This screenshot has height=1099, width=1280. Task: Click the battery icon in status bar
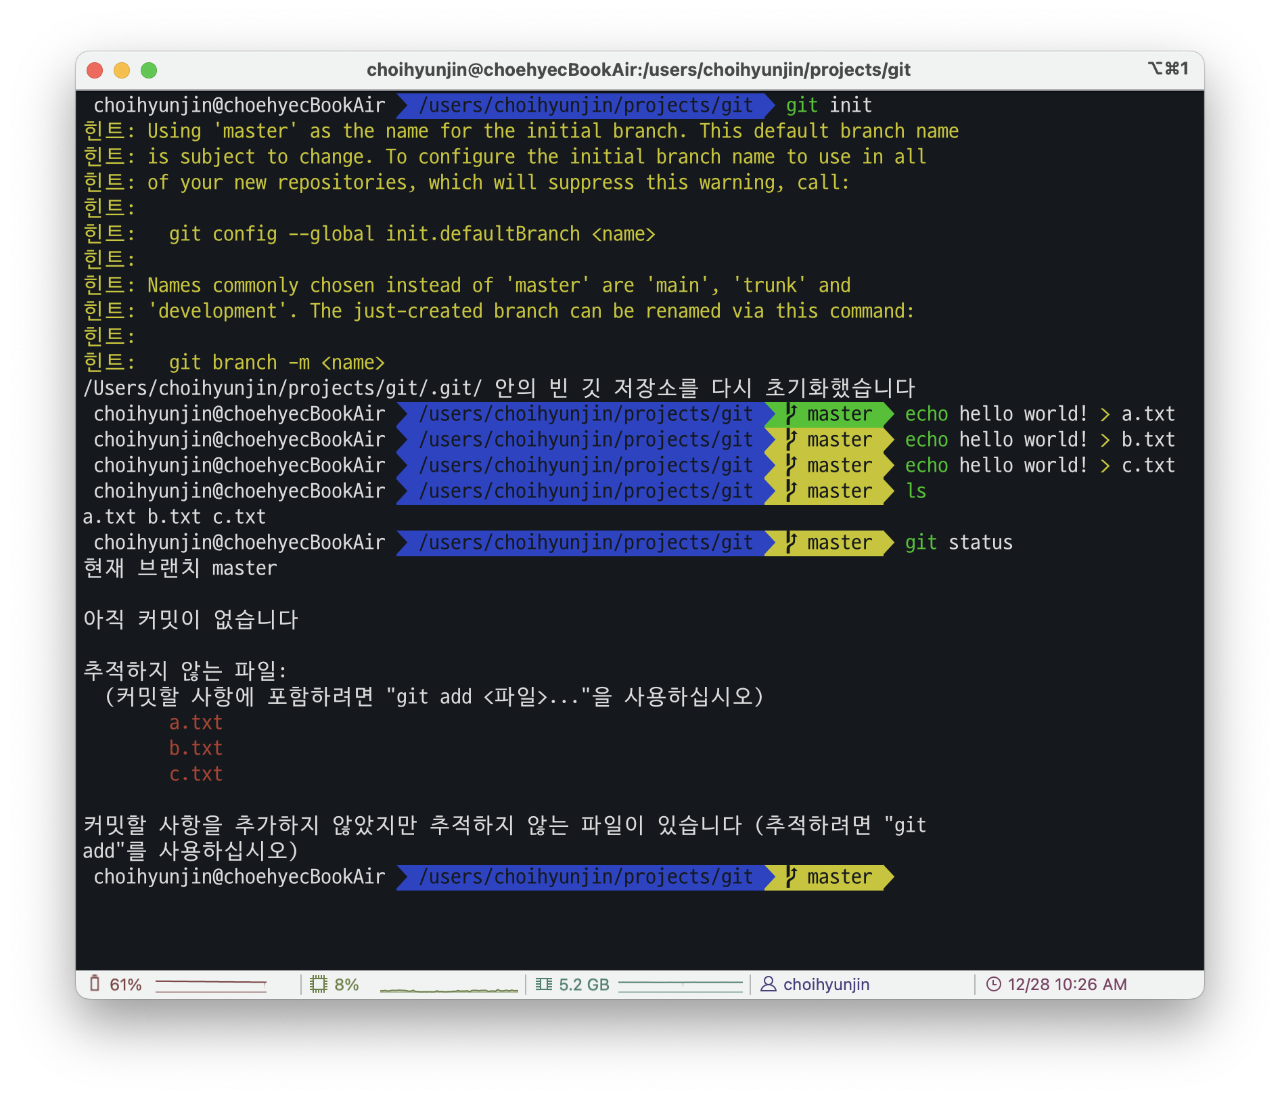pos(95,983)
